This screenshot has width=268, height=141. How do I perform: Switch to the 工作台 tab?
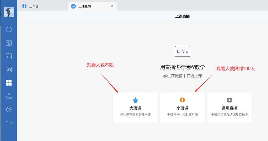pyautogui.click(x=34, y=6)
